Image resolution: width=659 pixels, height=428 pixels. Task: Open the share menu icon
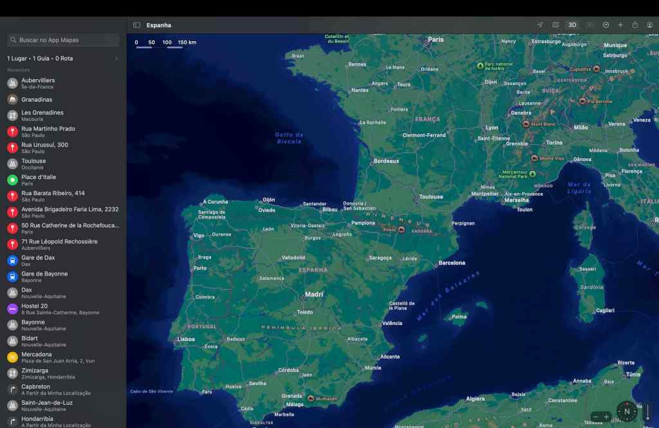(x=635, y=25)
